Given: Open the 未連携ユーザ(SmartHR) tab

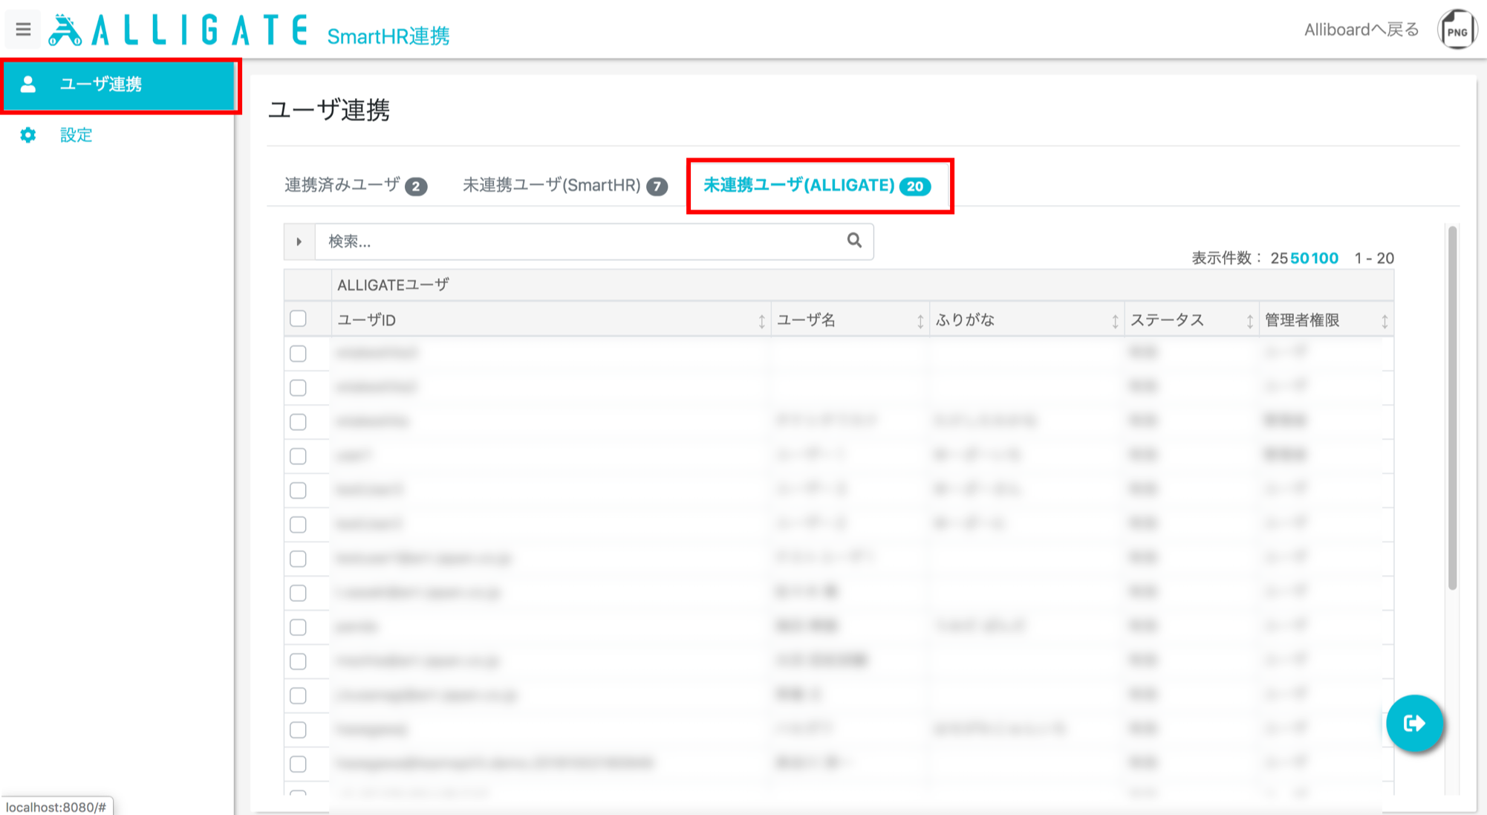Looking at the screenshot, I should pyautogui.click(x=564, y=185).
